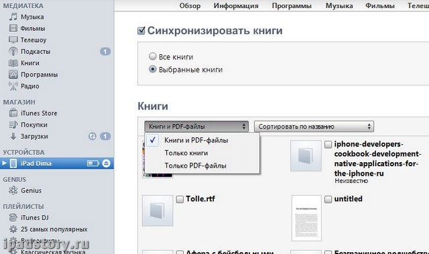Click the Tolle.rtf book title
This screenshot has height=254, width=429.
(200, 199)
